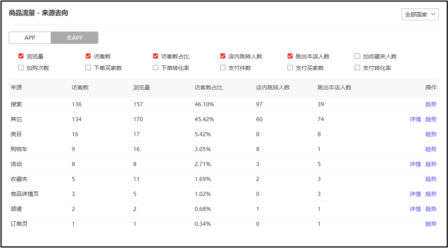The image size is (448, 248).
Task: Check the 支付件数 checkbox
Action: (x=223, y=67)
